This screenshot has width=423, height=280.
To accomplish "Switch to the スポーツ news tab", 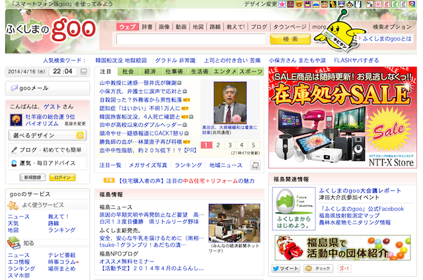I will pyautogui.click(x=251, y=71).
